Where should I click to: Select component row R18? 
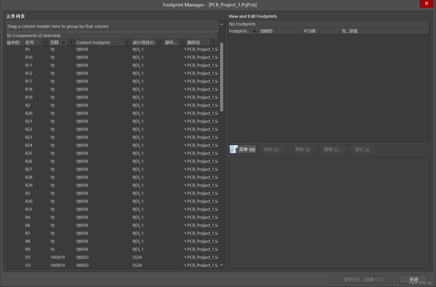click(x=112, y=89)
